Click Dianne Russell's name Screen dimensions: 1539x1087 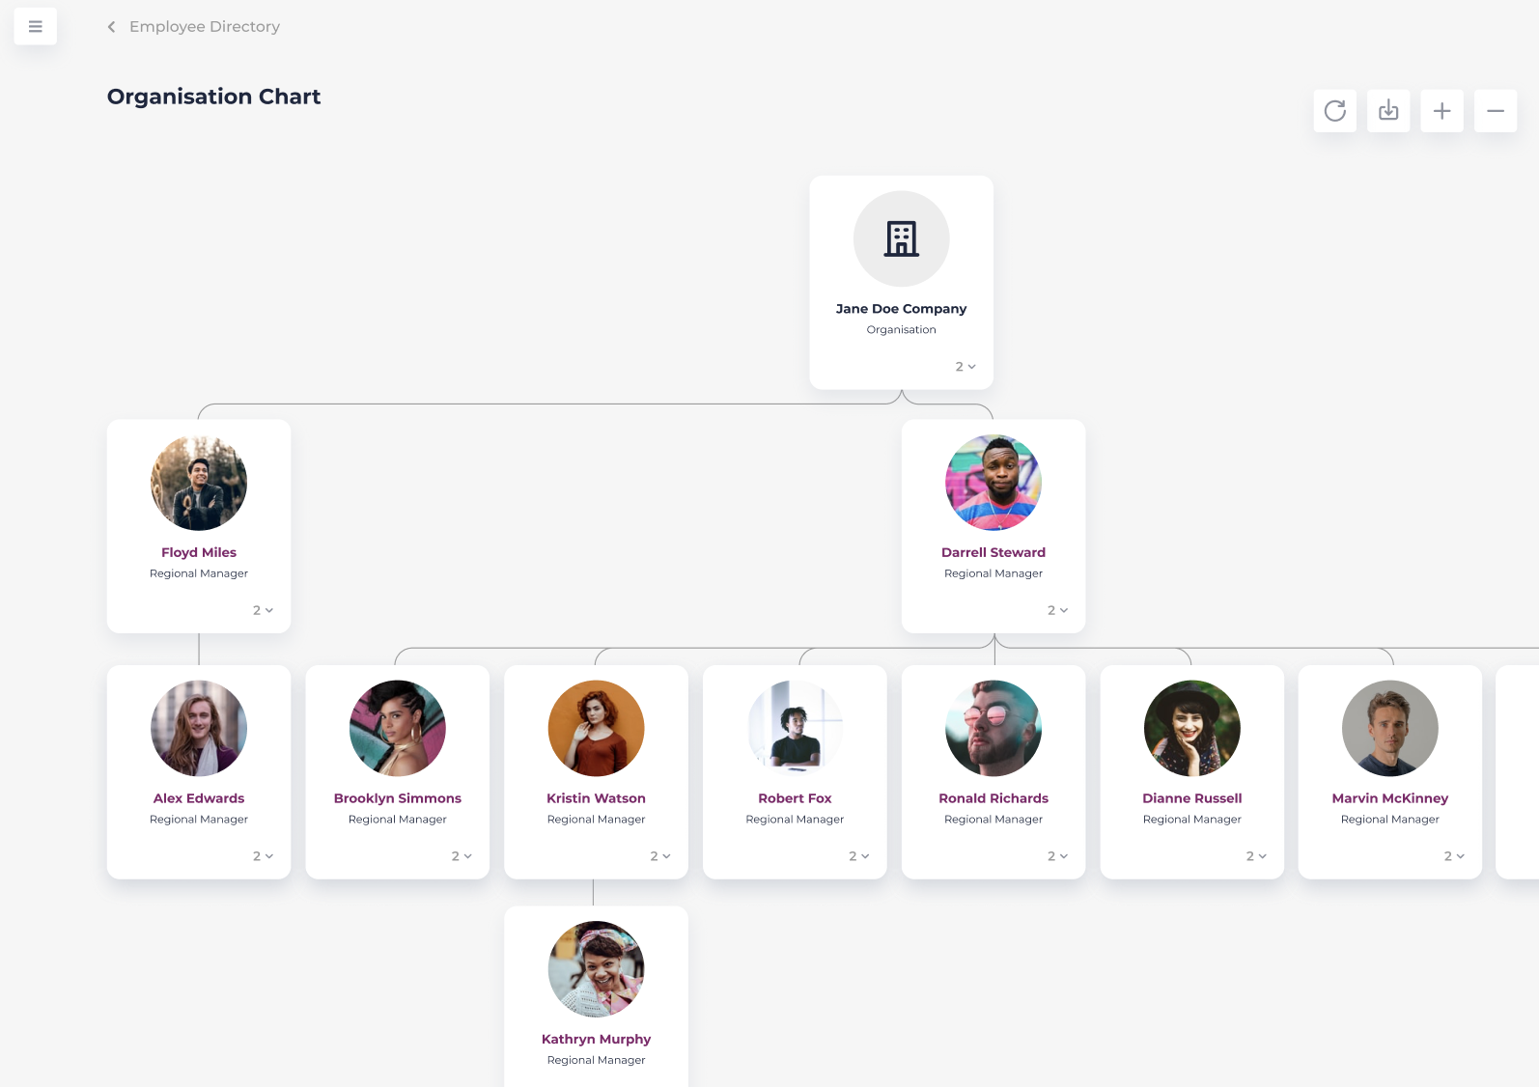(1191, 798)
